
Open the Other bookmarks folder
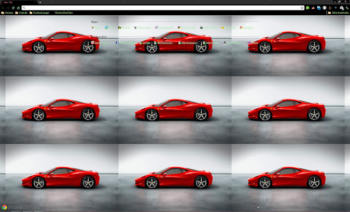click(338, 13)
